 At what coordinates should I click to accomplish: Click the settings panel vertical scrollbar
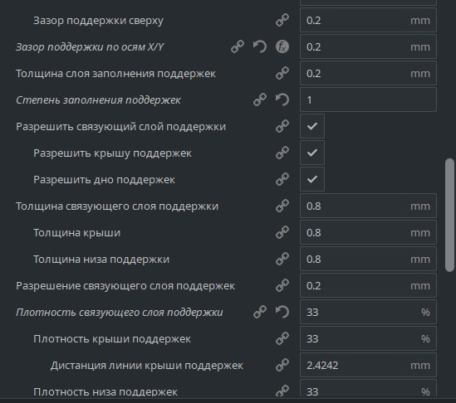[x=449, y=215]
